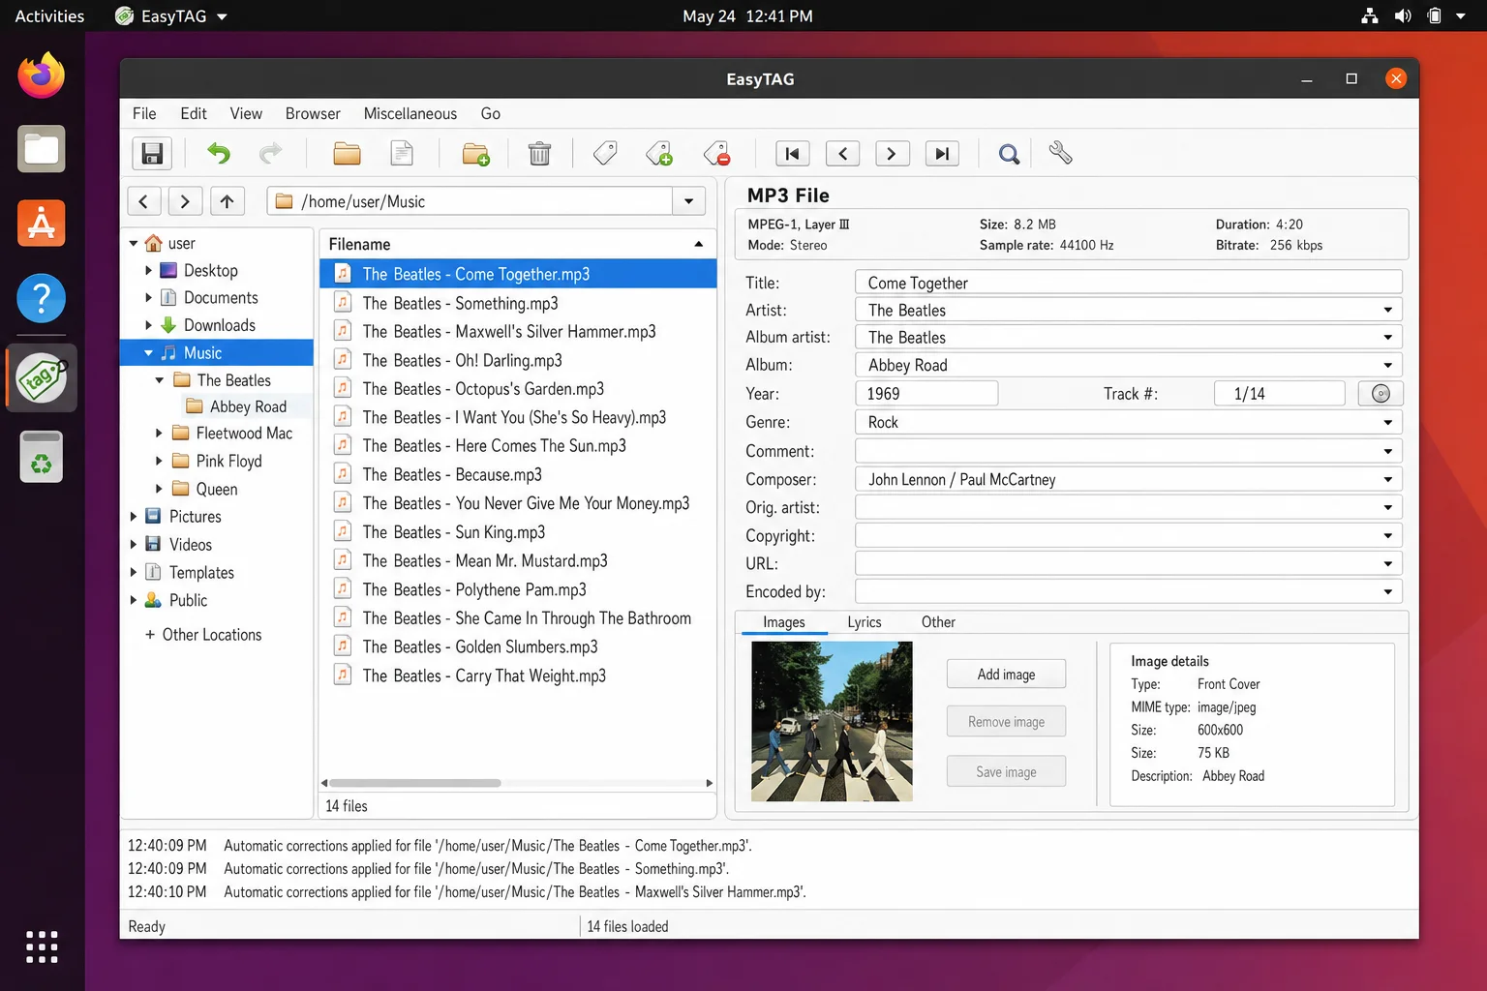Open the Help icon in the dock
Screen dimensions: 1487x991
pos(42,298)
